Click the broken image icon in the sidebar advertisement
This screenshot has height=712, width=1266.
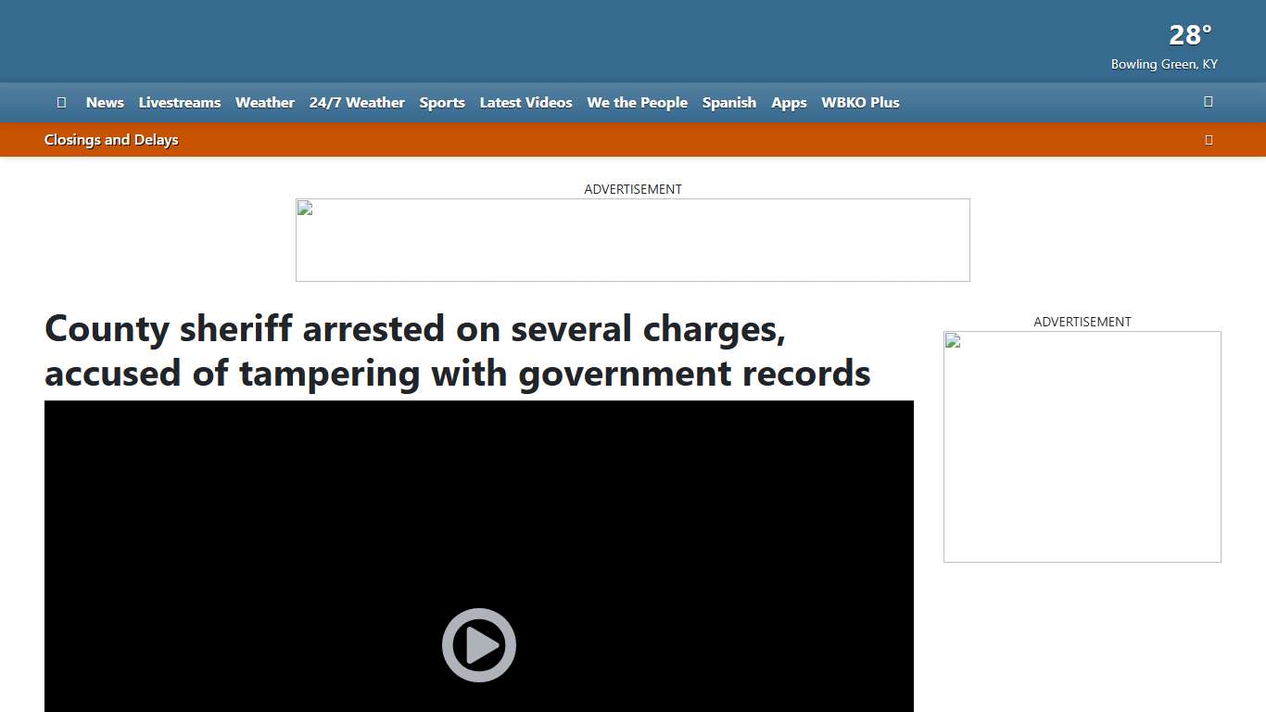click(x=951, y=340)
